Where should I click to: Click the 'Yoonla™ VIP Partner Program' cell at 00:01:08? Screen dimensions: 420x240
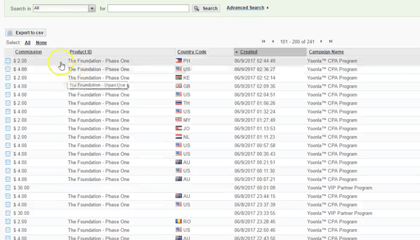pyautogui.click(x=340, y=188)
